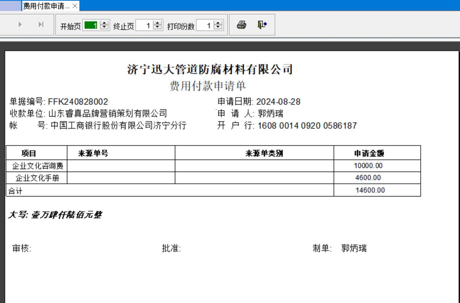Jump to the last page arrow
The image size is (460, 303).
tap(41, 25)
